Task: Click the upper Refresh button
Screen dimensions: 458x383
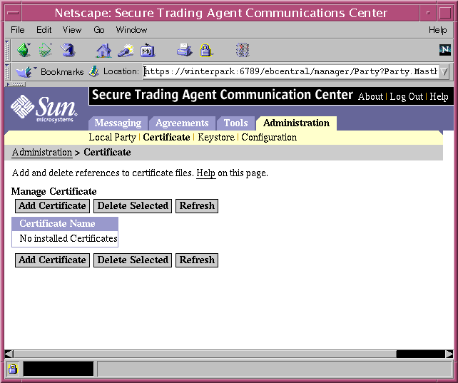Action: coord(197,206)
